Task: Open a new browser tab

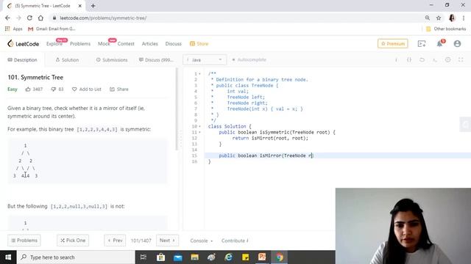Action: click(93, 6)
